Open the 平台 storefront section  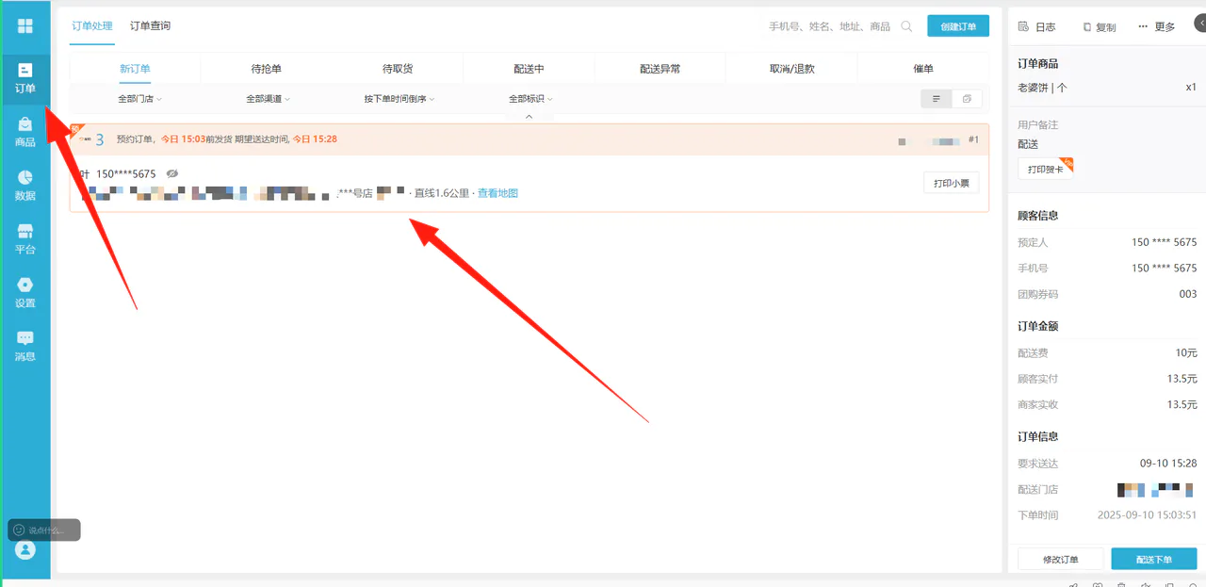pyautogui.click(x=25, y=239)
